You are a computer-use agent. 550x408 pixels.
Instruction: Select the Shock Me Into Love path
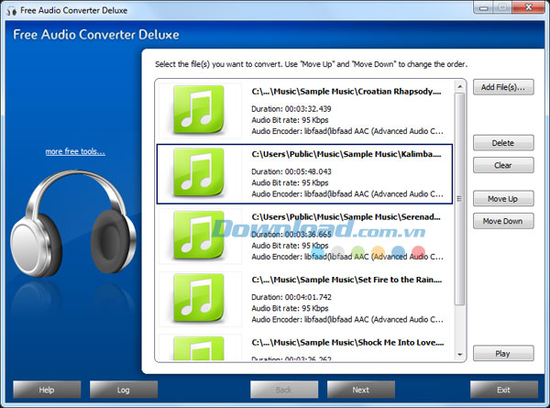click(x=347, y=343)
